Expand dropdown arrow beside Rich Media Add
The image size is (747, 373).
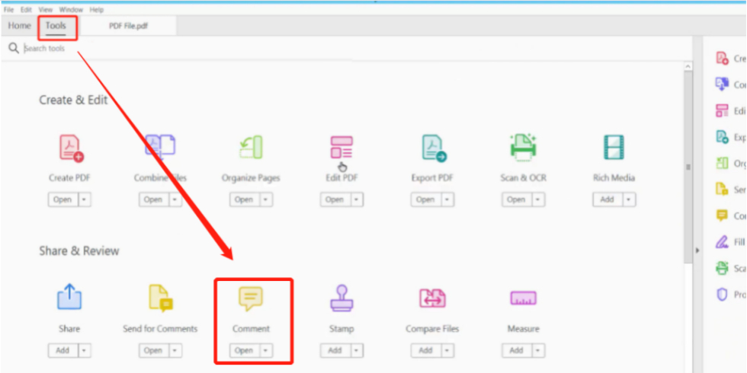pyautogui.click(x=629, y=199)
